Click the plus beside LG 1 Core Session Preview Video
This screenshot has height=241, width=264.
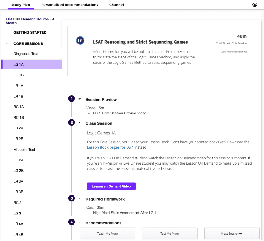(x=89, y=113)
